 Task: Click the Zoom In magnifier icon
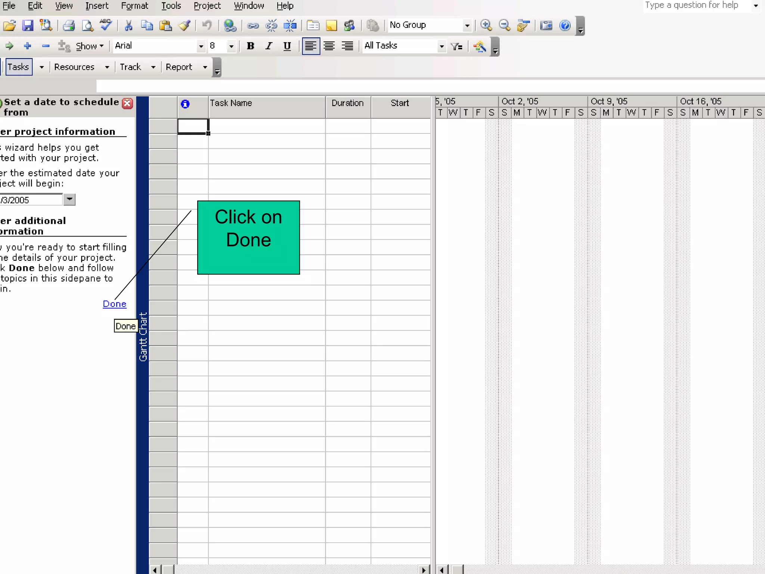click(486, 25)
